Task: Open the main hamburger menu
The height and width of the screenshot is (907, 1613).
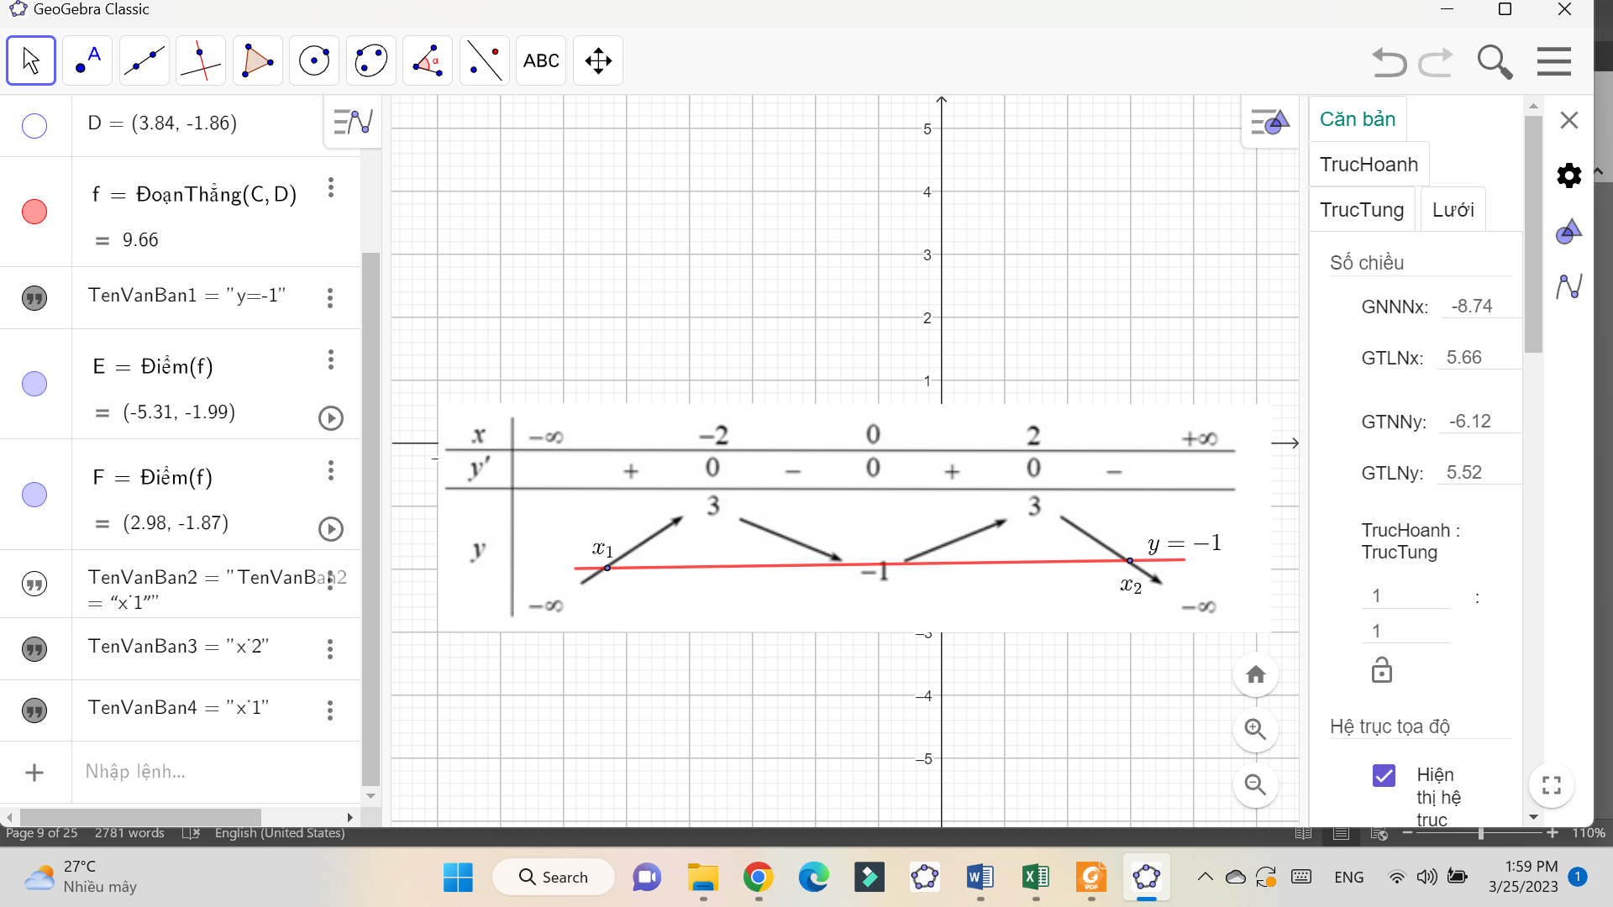Action: tap(1553, 62)
